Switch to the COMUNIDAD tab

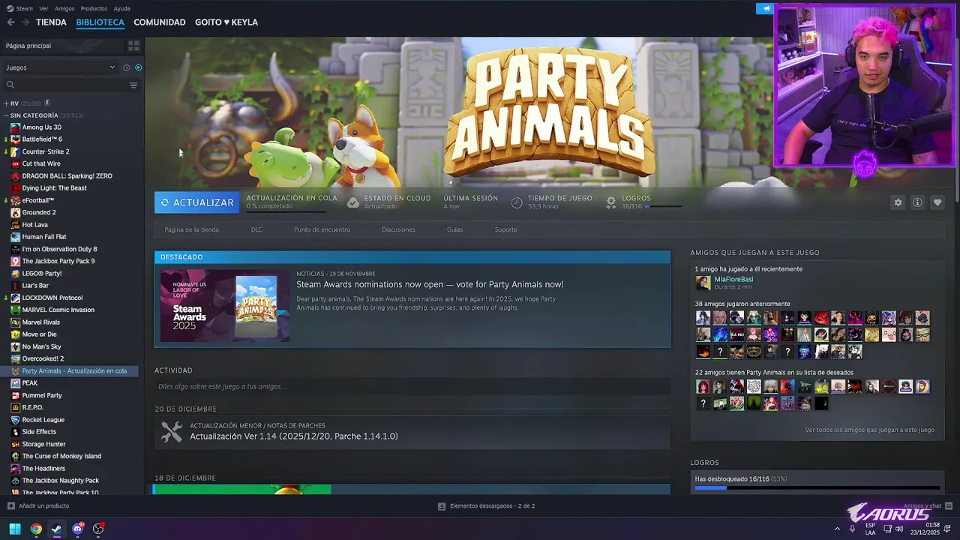coord(160,22)
